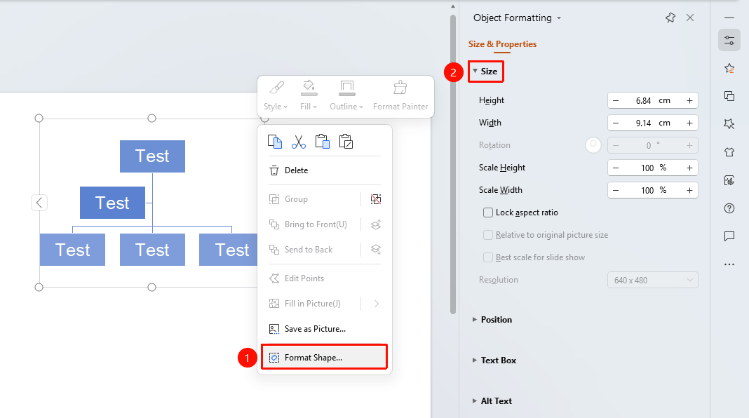Expand the Position section
Screen dimensions: 749x418
[492, 320]
